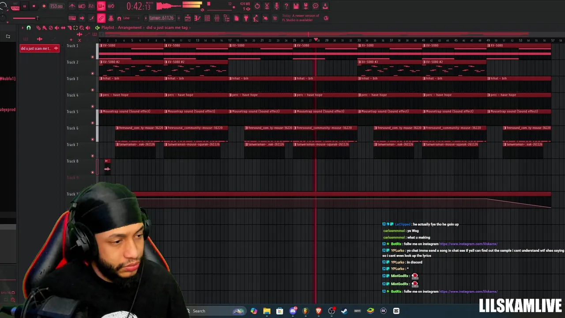Click Playlist - Arrangement breadcrumb
The image size is (565, 318).
point(121,27)
